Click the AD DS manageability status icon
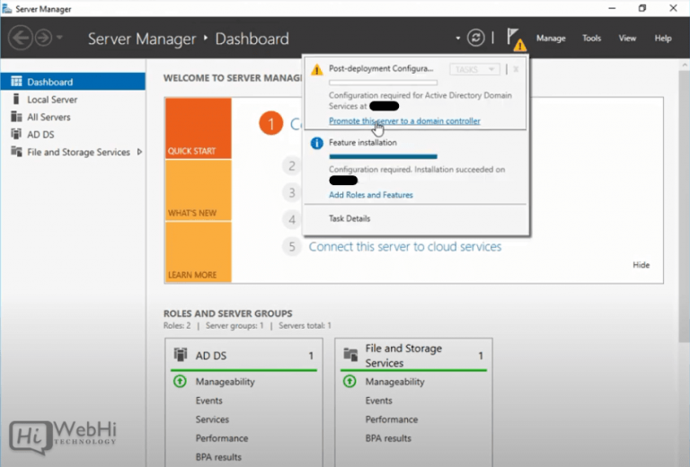Viewport: 690px width, 467px height. pos(179,382)
